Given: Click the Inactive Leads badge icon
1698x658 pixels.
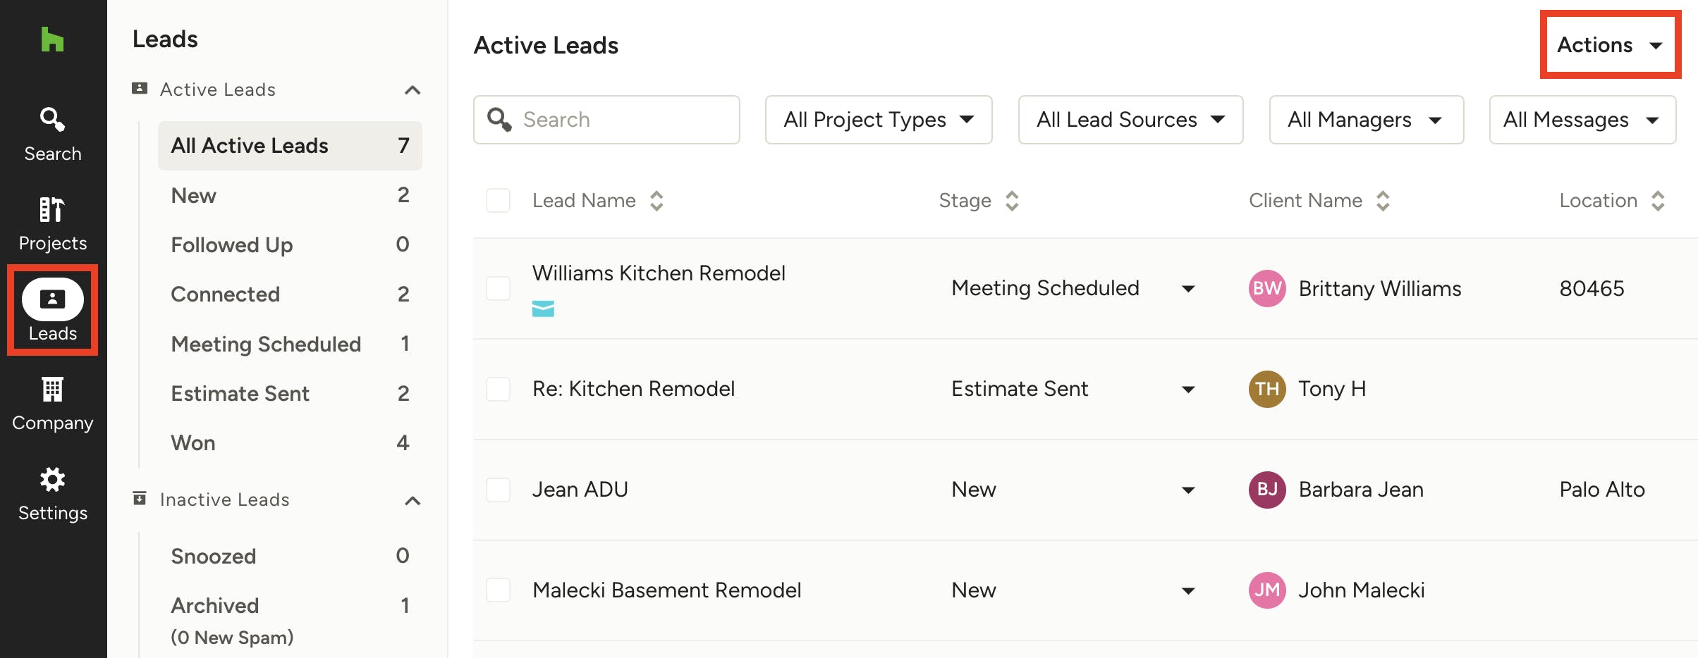Looking at the screenshot, I should [140, 498].
